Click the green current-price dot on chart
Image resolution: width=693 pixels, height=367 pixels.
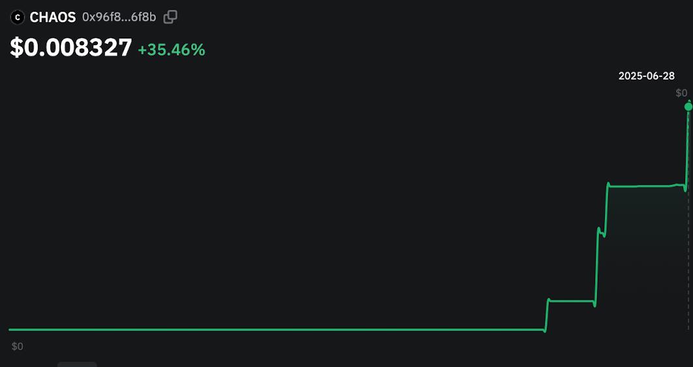tap(688, 106)
